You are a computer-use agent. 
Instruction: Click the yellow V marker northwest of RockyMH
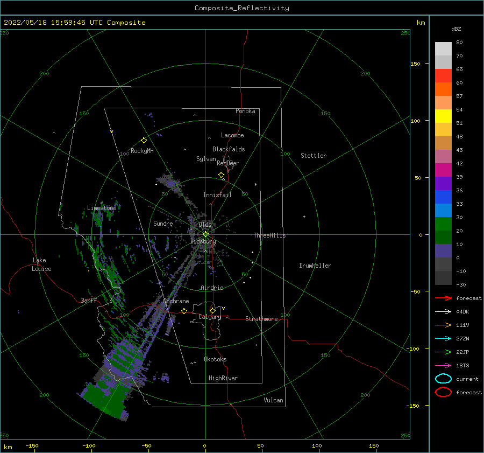coord(112,131)
